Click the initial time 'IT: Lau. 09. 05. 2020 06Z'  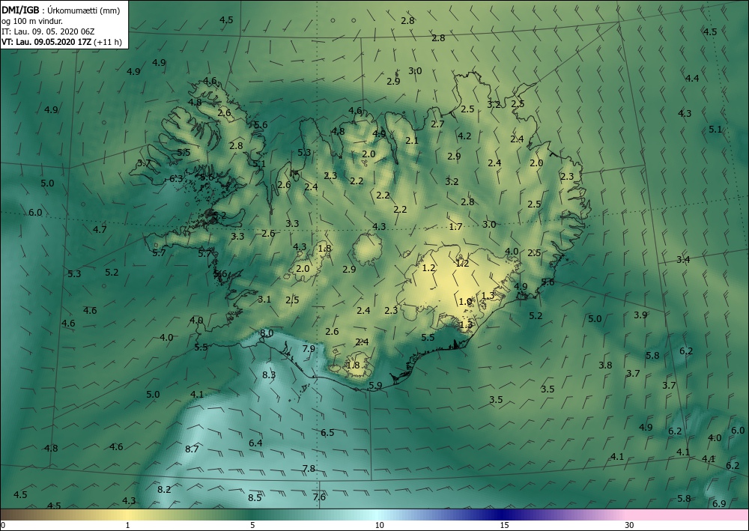pos(48,31)
